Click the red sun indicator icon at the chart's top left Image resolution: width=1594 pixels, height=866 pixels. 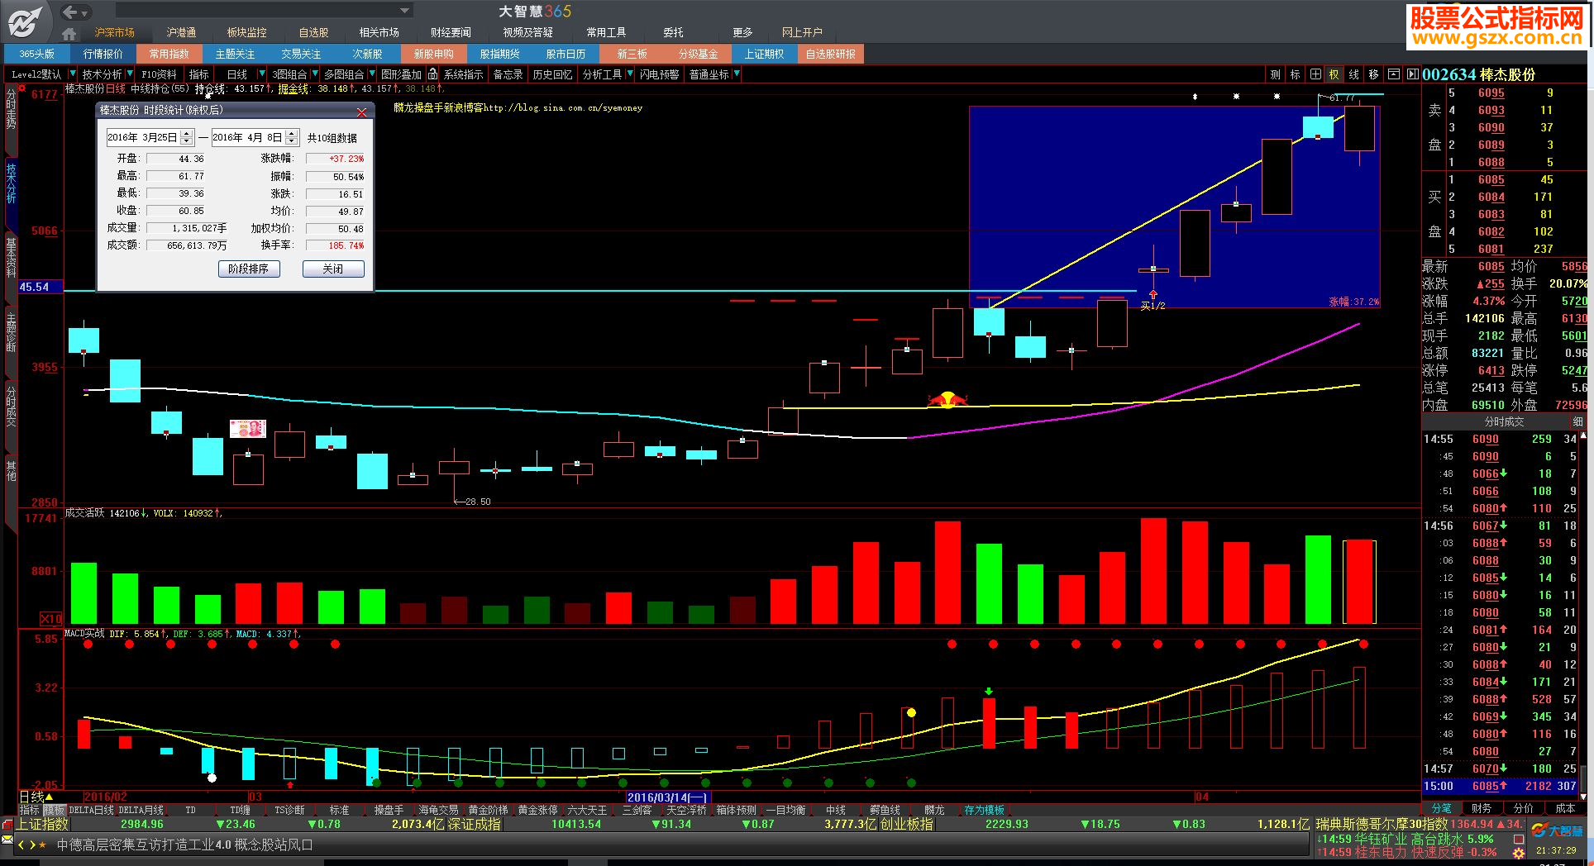click(21, 87)
